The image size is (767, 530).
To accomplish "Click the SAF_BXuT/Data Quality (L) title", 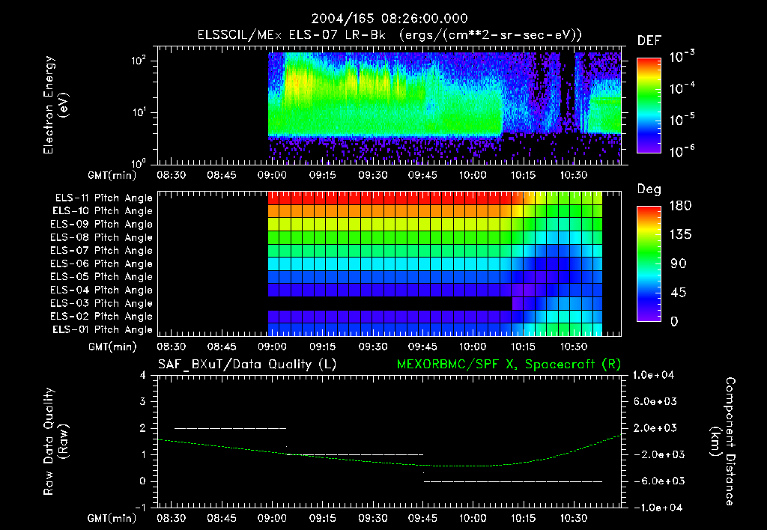I will pos(247,365).
